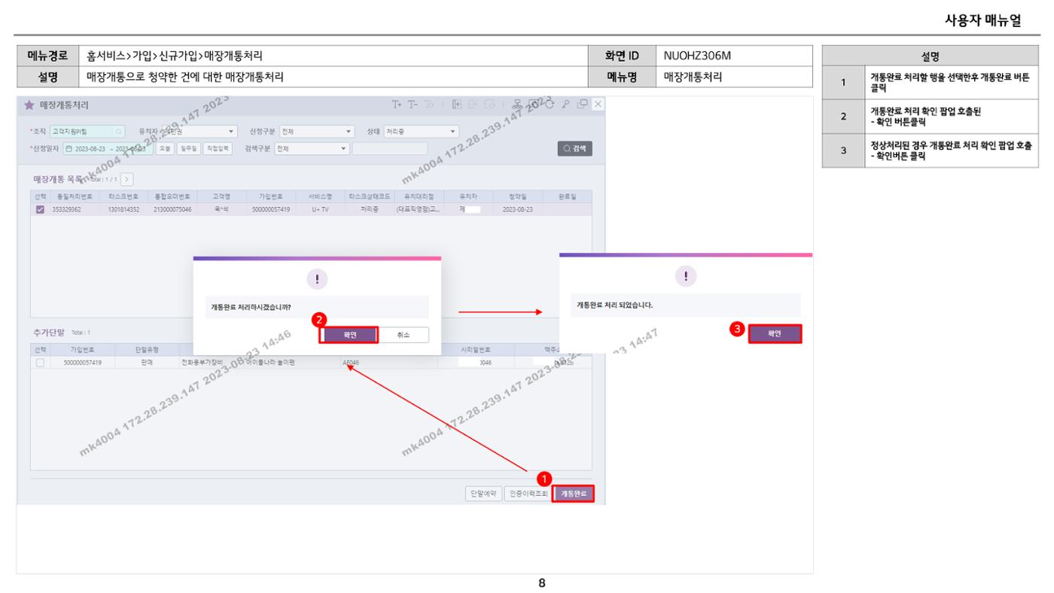The height and width of the screenshot is (593, 1054).
Task: Click the favorite star icon beside 매장개통처리
Action: tap(31, 105)
